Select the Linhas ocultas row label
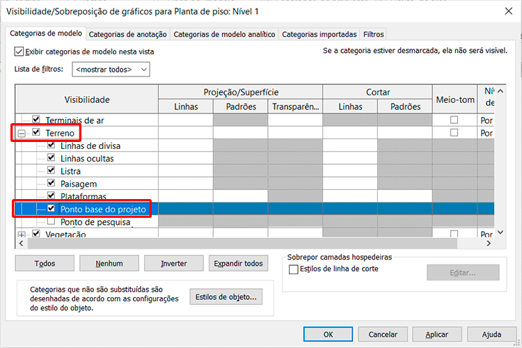The width and height of the screenshot is (522, 348). pyautogui.click(x=87, y=159)
